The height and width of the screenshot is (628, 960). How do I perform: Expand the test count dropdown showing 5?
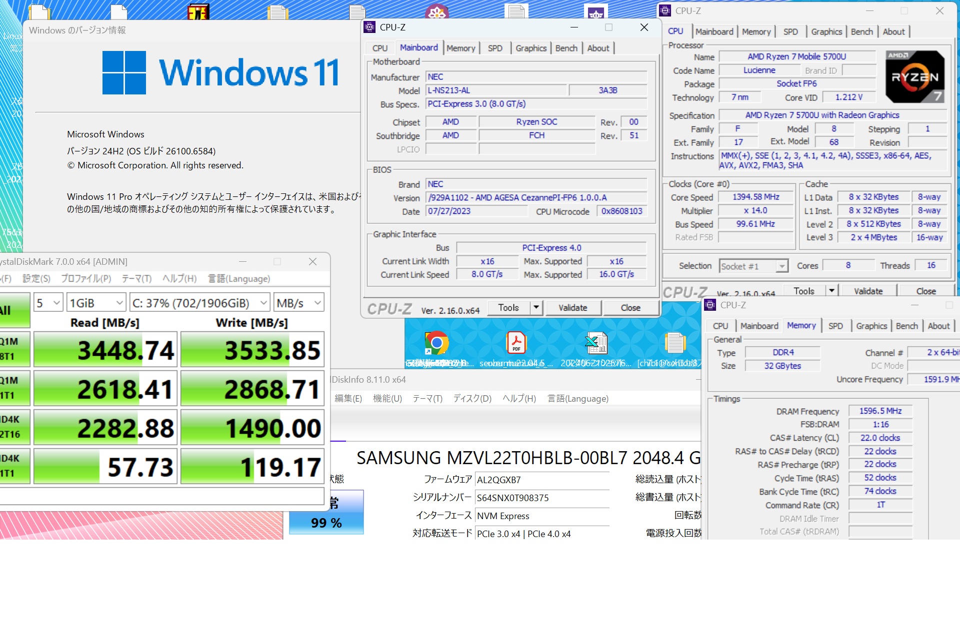48,303
